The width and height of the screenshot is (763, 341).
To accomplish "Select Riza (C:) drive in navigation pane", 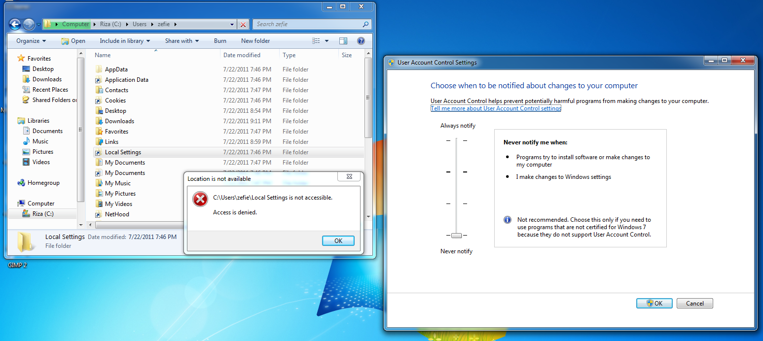I will (x=43, y=214).
